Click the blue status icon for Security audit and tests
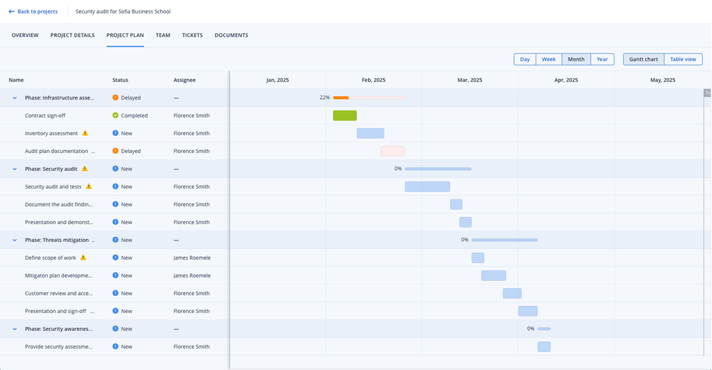 tap(115, 186)
